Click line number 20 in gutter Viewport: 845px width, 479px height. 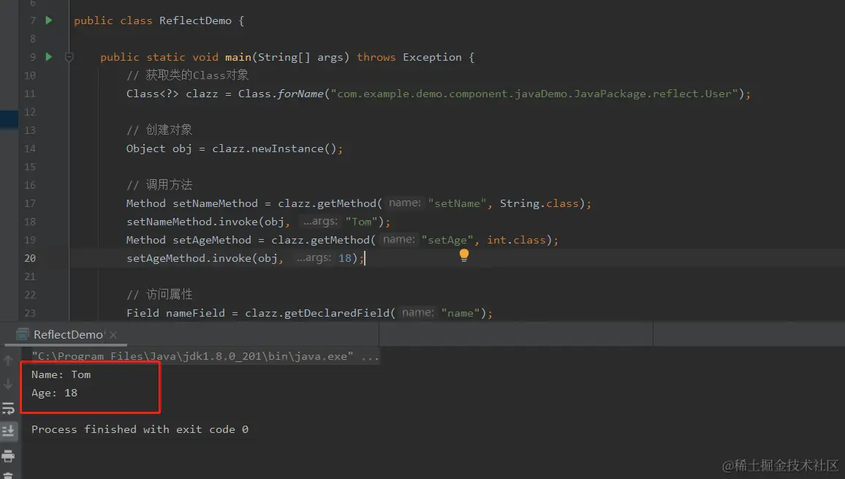click(x=30, y=258)
